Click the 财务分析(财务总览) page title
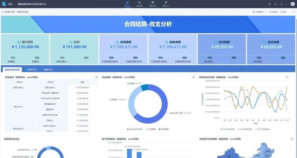This screenshot has height=158, width=297. click(x=17, y=12)
